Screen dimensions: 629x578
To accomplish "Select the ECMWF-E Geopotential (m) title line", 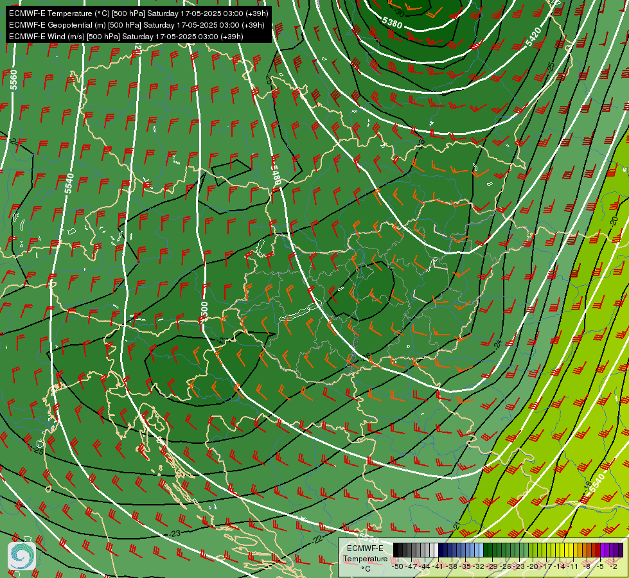I will [x=137, y=25].
